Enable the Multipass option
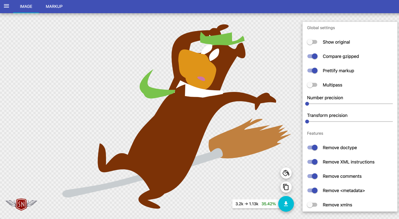399x219 pixels. [x=312, y=85]
